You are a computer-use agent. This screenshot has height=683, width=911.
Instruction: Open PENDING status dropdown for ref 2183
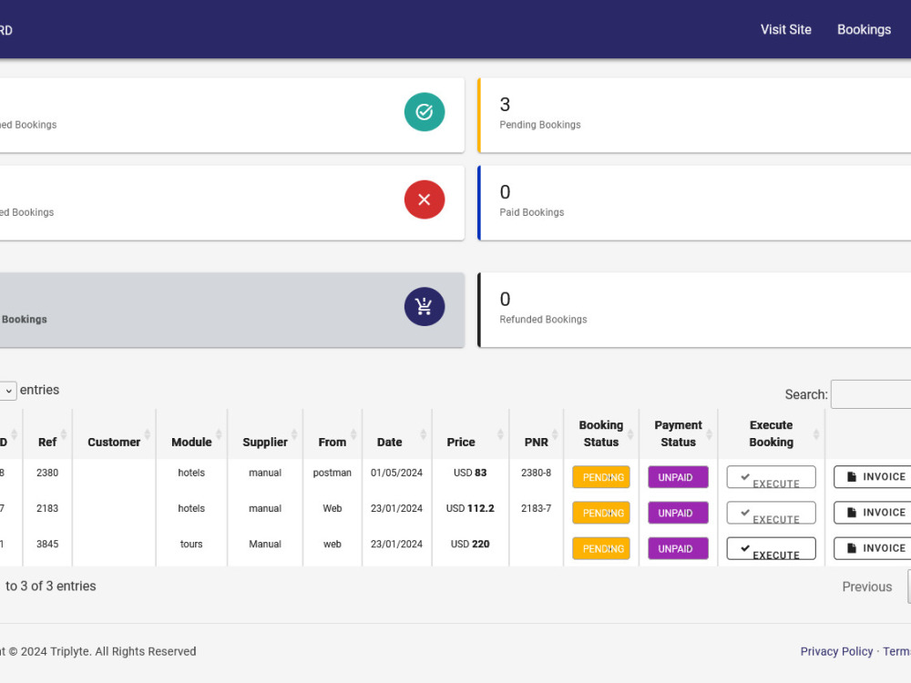pyautogui.click(x=601, y=513)
